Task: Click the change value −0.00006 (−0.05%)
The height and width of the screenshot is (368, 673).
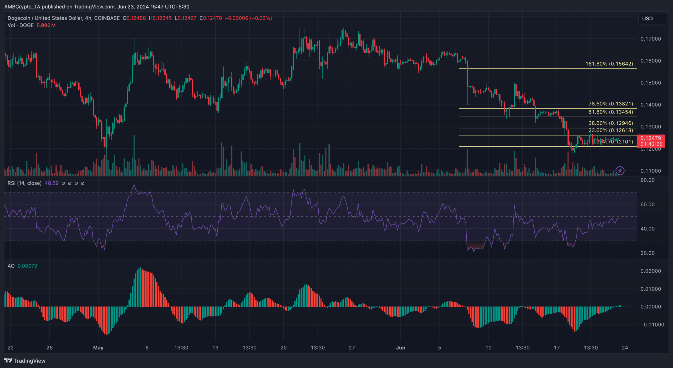Action: pyautogui.click(x=248, y=18)
